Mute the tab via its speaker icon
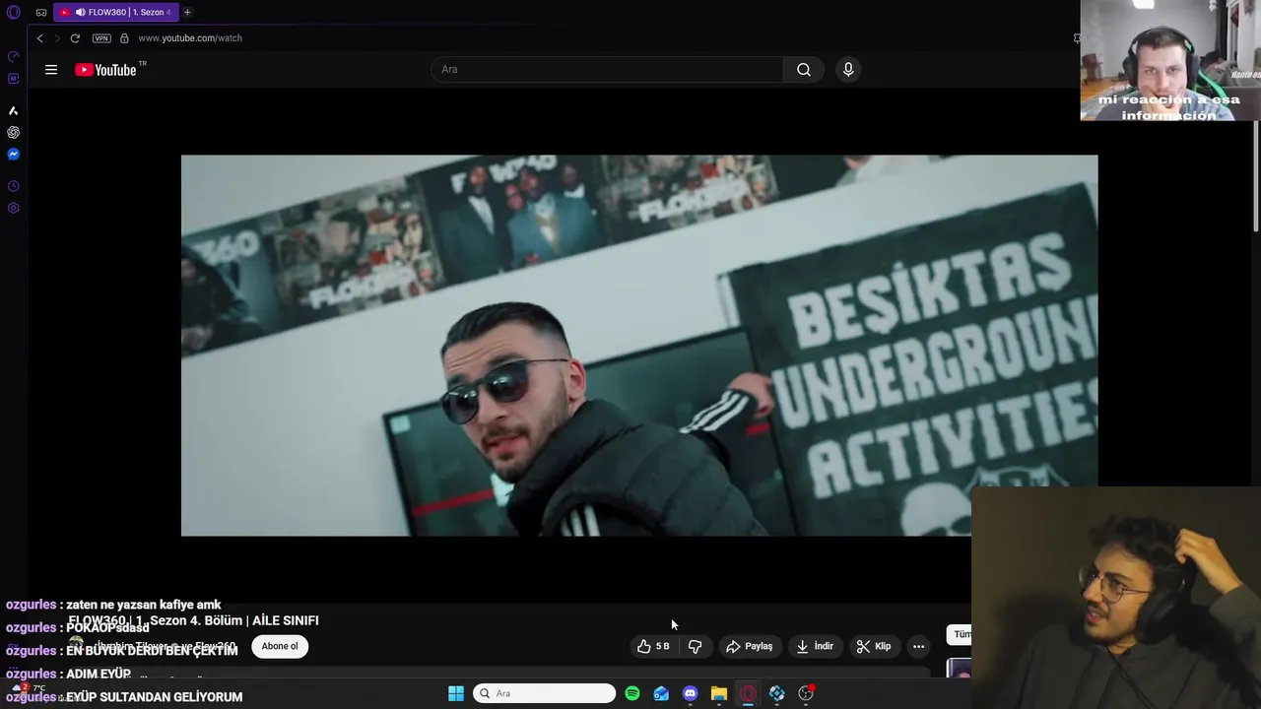The width and height of the screenshot is (1261, 709). (80, 13)
